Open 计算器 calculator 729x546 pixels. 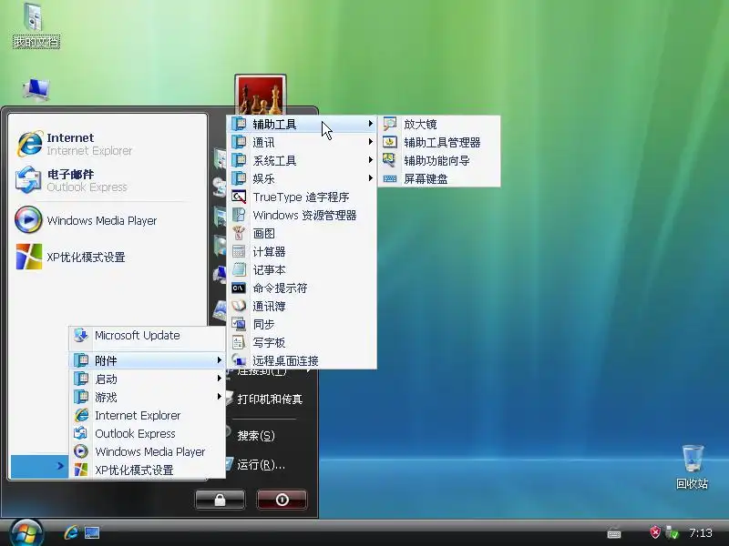click(302, 251)
